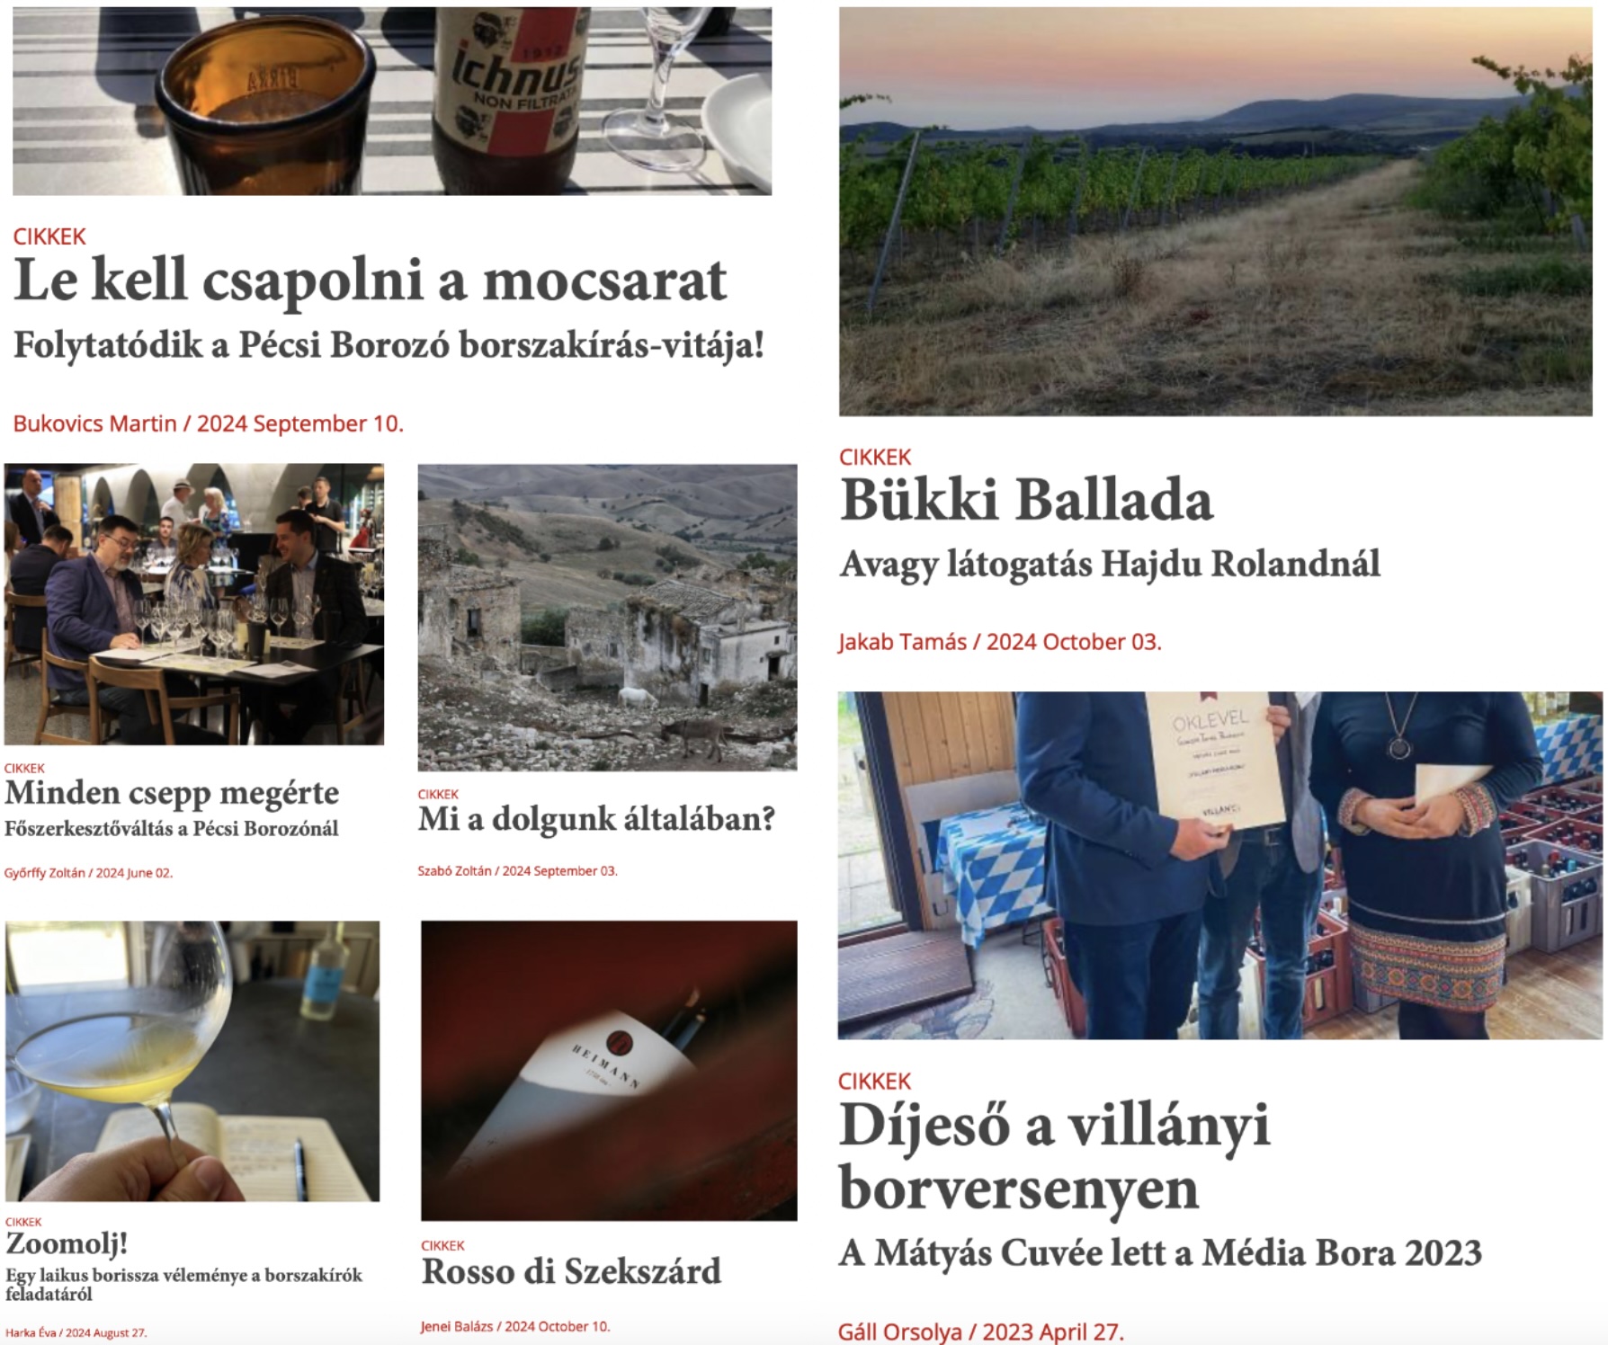Open the Ichnusa beer bottle article image
The height and width of the screenshot is (1345, 1608).
pos(392,101)
